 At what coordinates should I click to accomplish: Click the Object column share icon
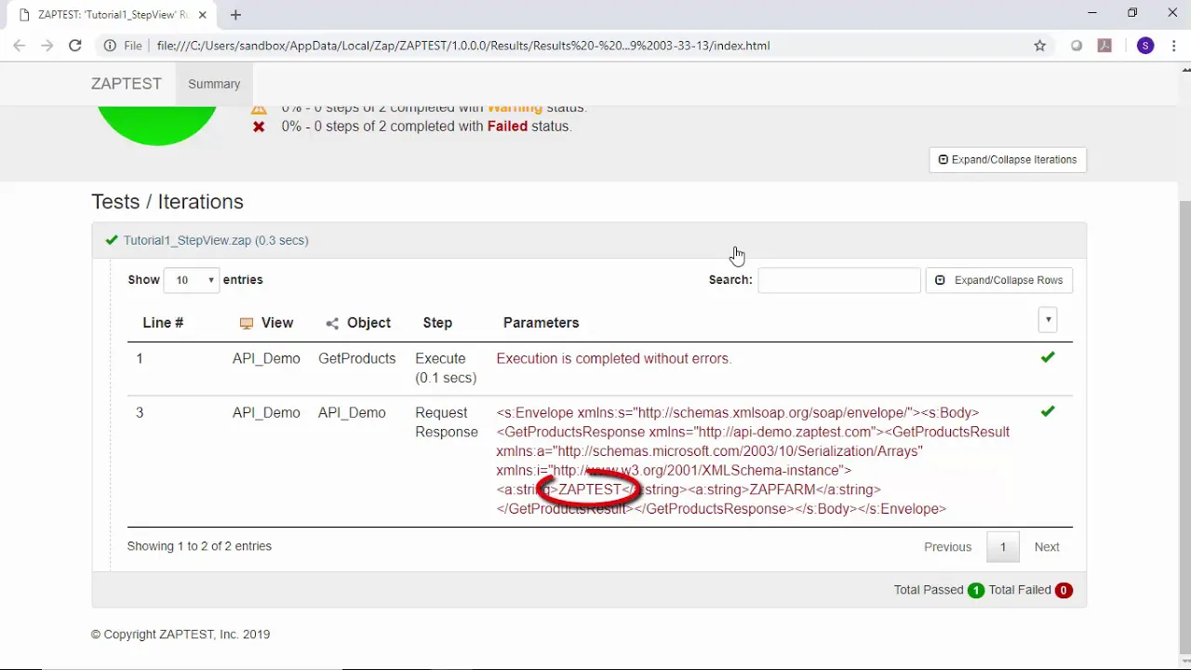[x=332, y=324]
